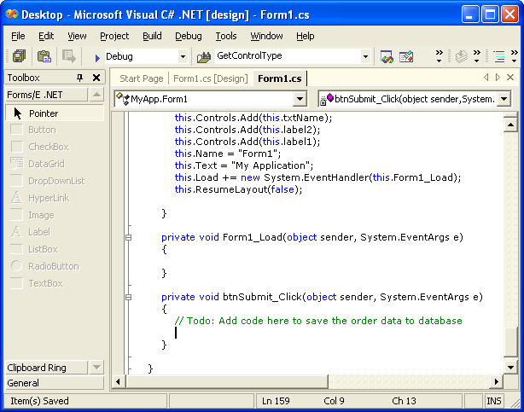Click horizontal scrollbar right arrow

(x=497, y=381)
